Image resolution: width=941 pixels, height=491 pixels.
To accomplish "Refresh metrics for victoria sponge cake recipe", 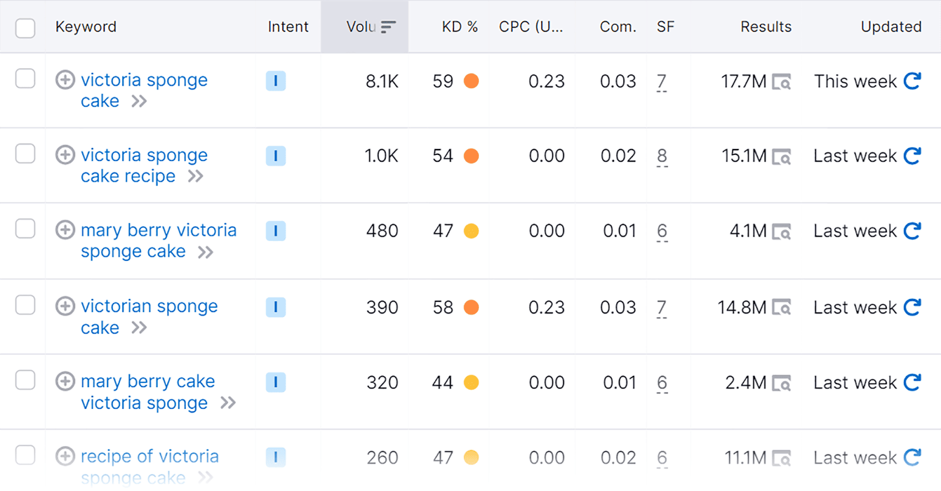I will (913, 156).
